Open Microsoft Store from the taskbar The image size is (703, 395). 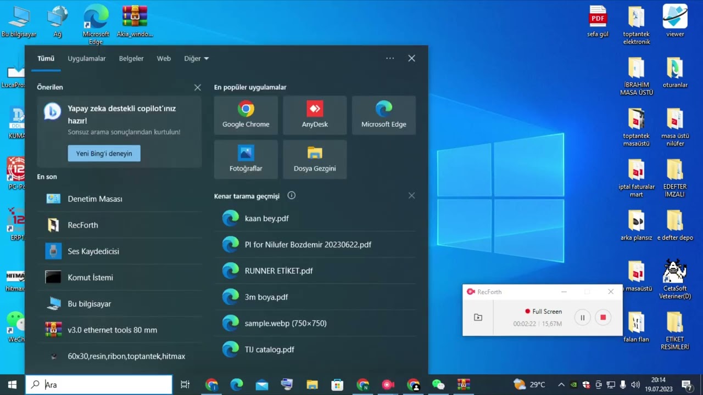click(x=337, y=385)
